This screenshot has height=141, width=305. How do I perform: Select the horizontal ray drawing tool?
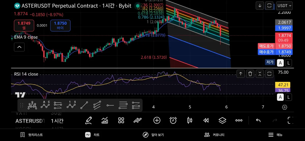tap(110, 105)
